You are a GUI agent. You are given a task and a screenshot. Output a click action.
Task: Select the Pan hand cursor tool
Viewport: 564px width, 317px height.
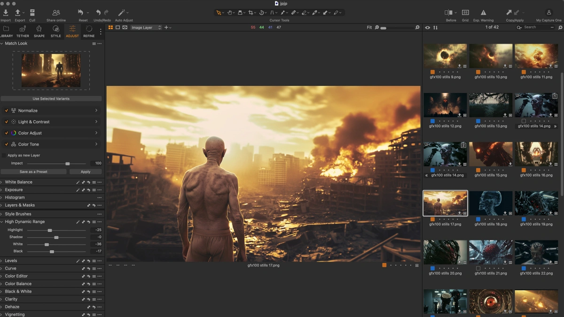tap(230, 13)
